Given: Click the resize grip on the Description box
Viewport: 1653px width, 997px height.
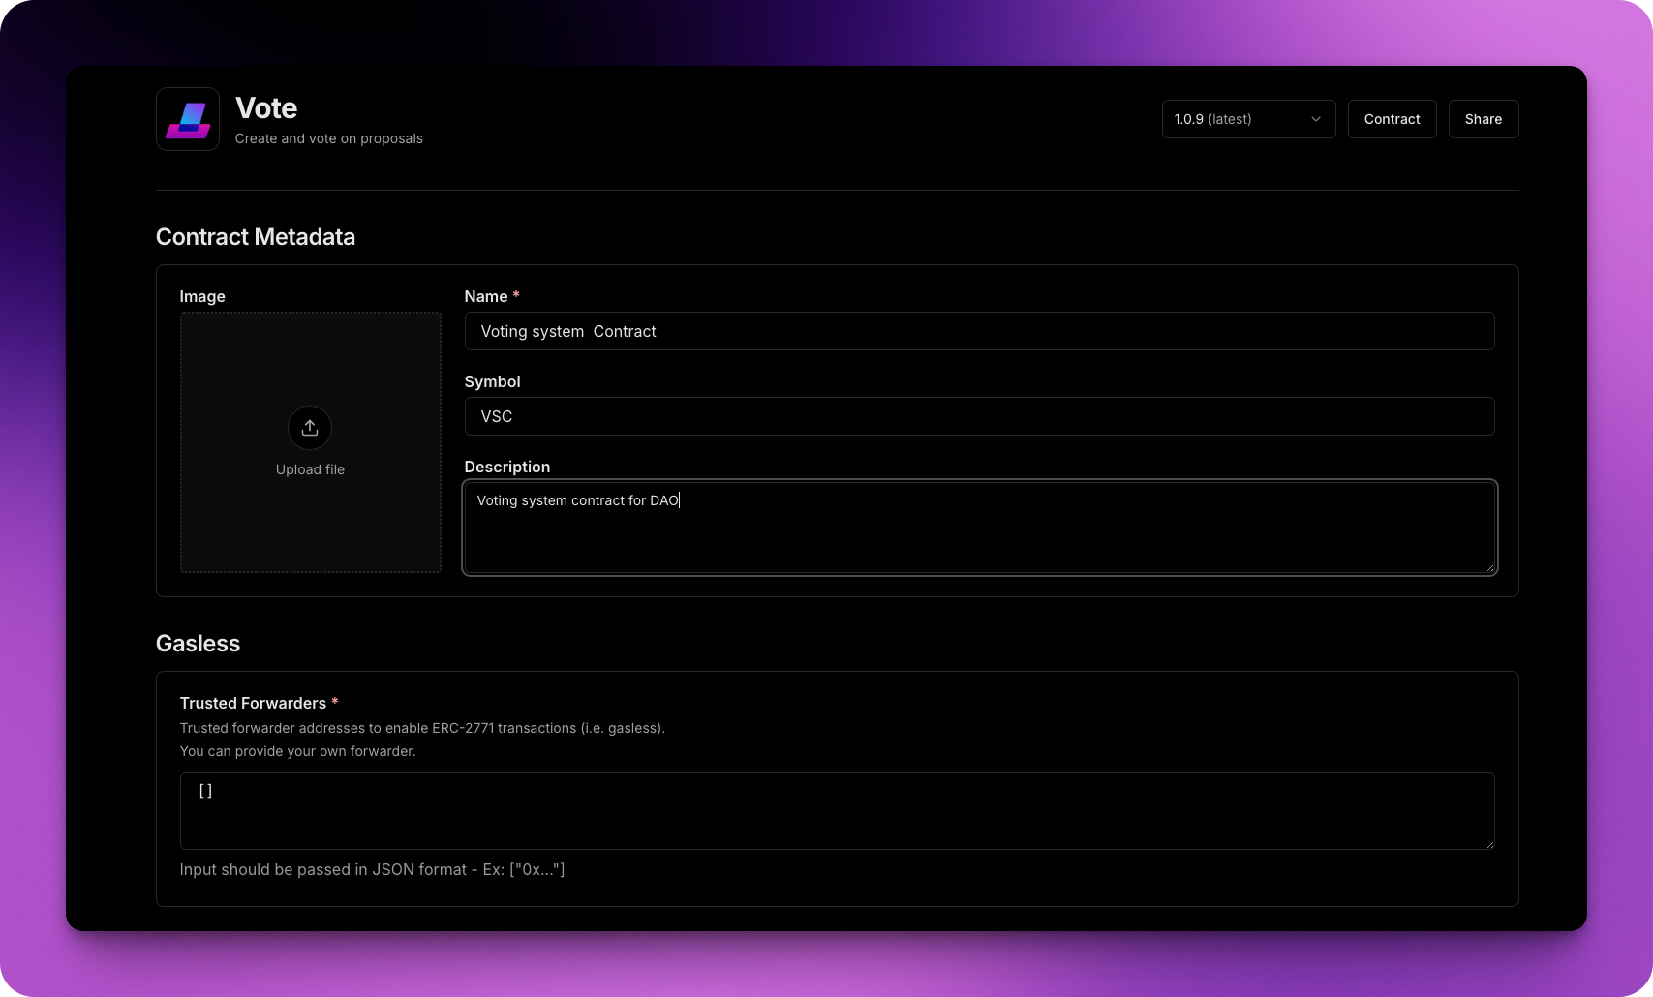Looking at the screenshot, I should click(1489, 566).
